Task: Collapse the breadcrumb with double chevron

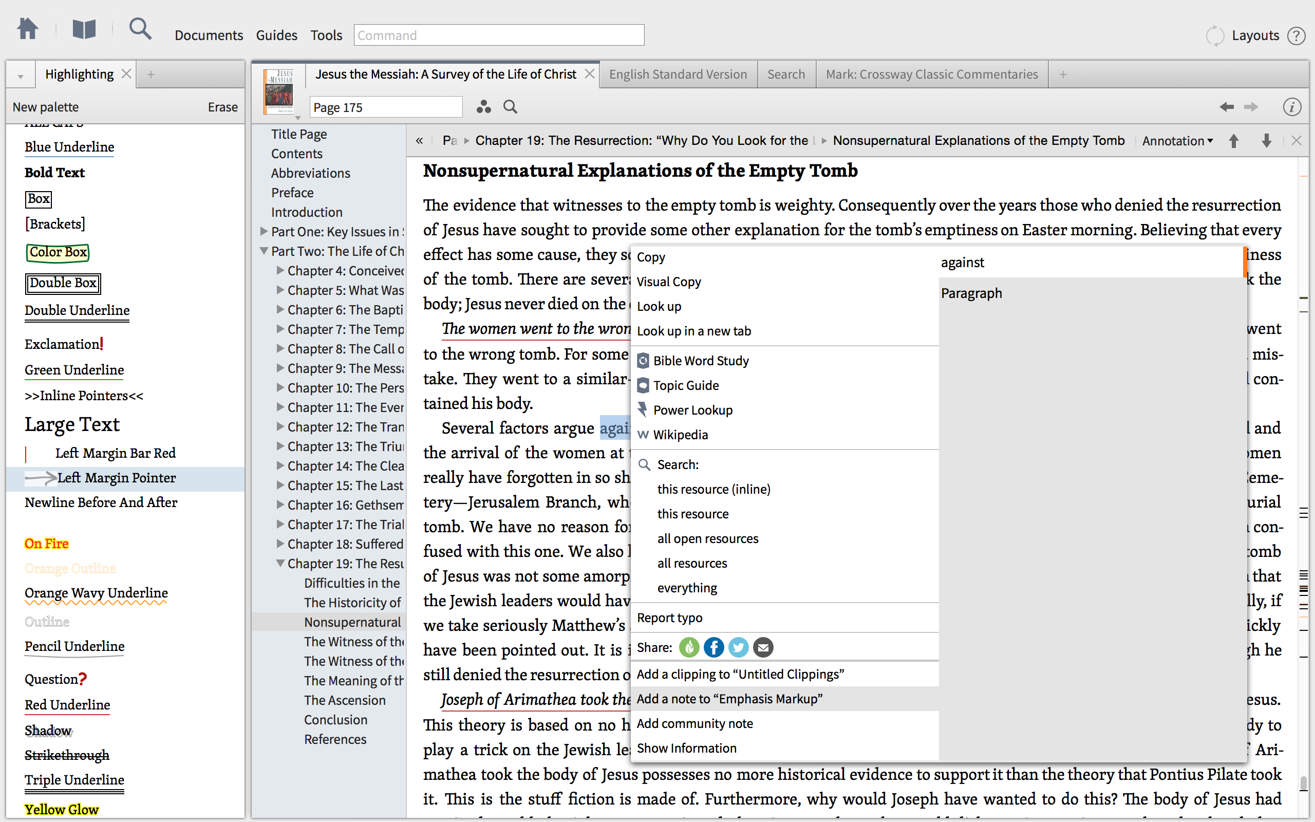Action: [419, 141]
